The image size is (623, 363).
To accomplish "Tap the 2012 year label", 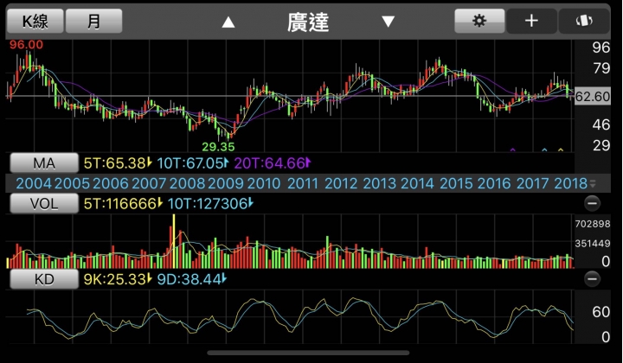I will pos(341,184).
